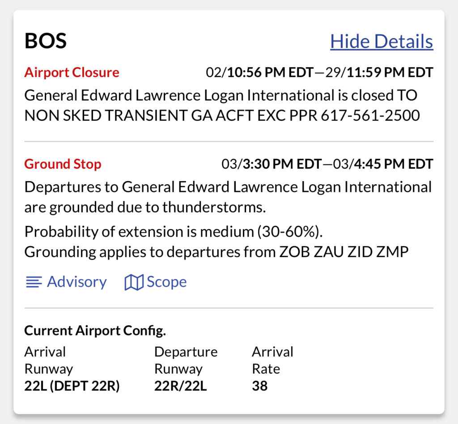Click the Hide Details link

[382, 41]
